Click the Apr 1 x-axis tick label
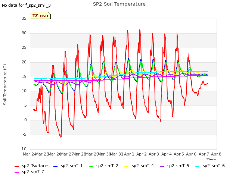The width and height of the screenshot is (239, 179). click(x=129, y=154)
